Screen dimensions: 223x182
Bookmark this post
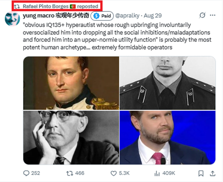pos(201,173)
